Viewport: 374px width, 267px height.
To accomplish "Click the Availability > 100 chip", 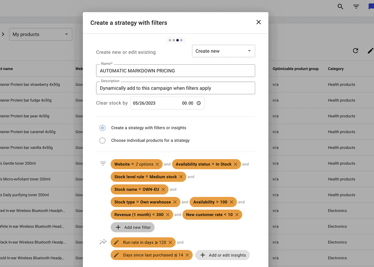I will (213, 202).
